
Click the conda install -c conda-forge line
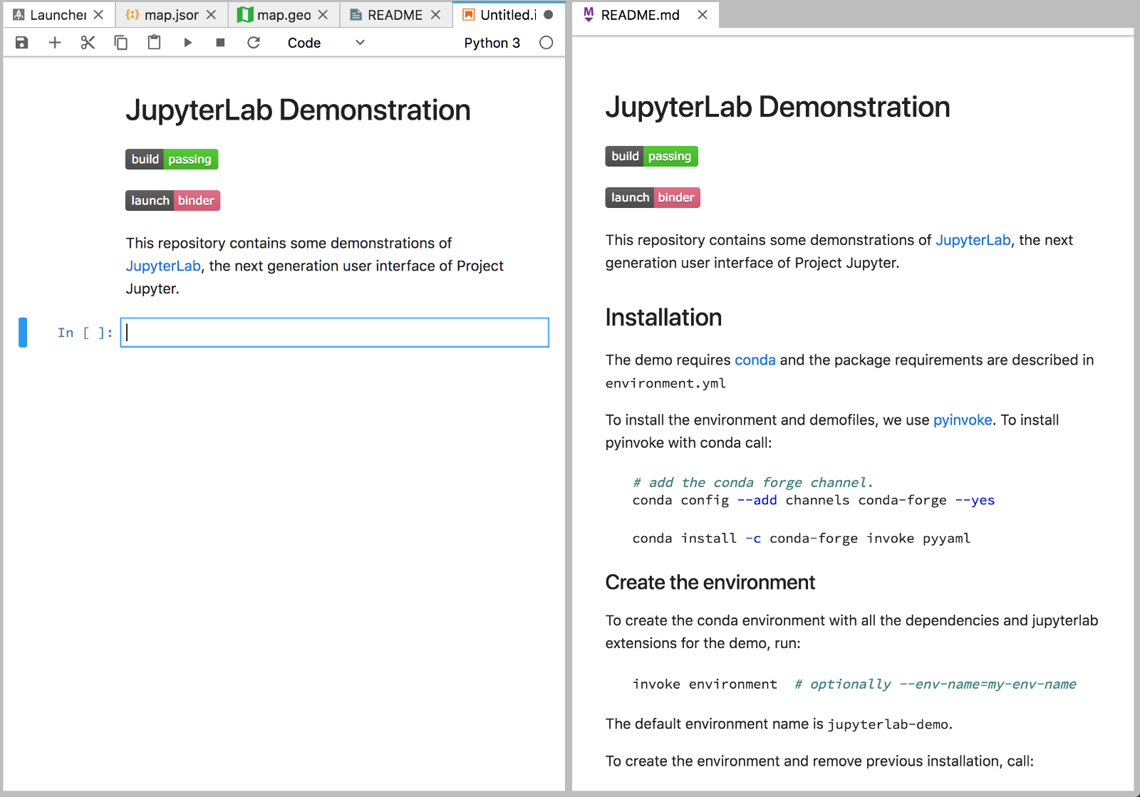coord(801,538)
